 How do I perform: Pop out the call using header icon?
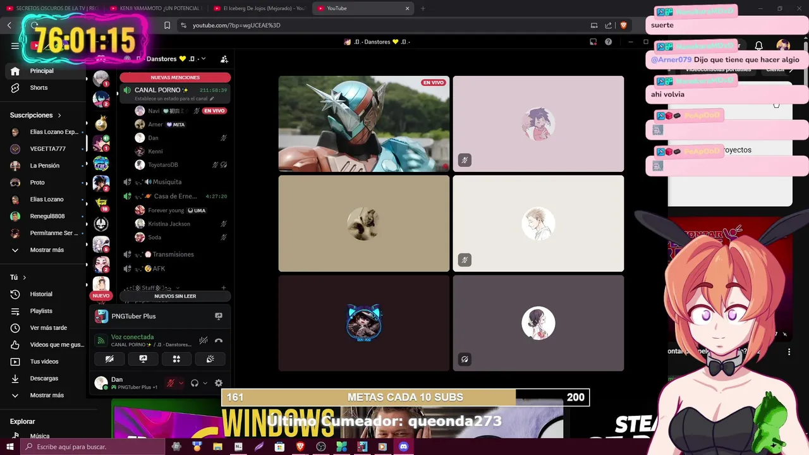(593, 42)
